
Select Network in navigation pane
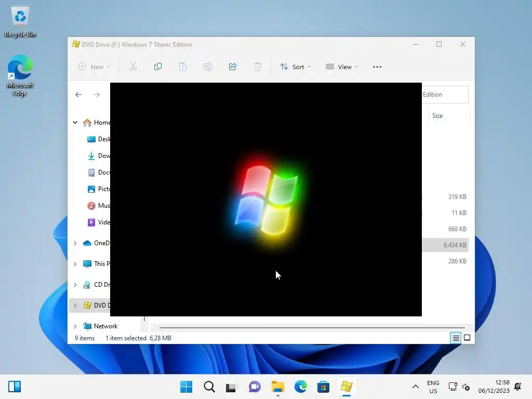click(x=100, y=326)
